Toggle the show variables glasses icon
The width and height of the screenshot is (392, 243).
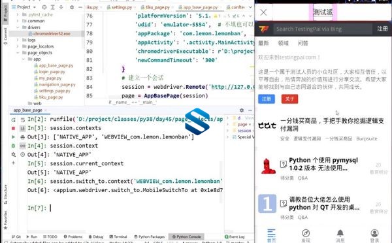22,146
